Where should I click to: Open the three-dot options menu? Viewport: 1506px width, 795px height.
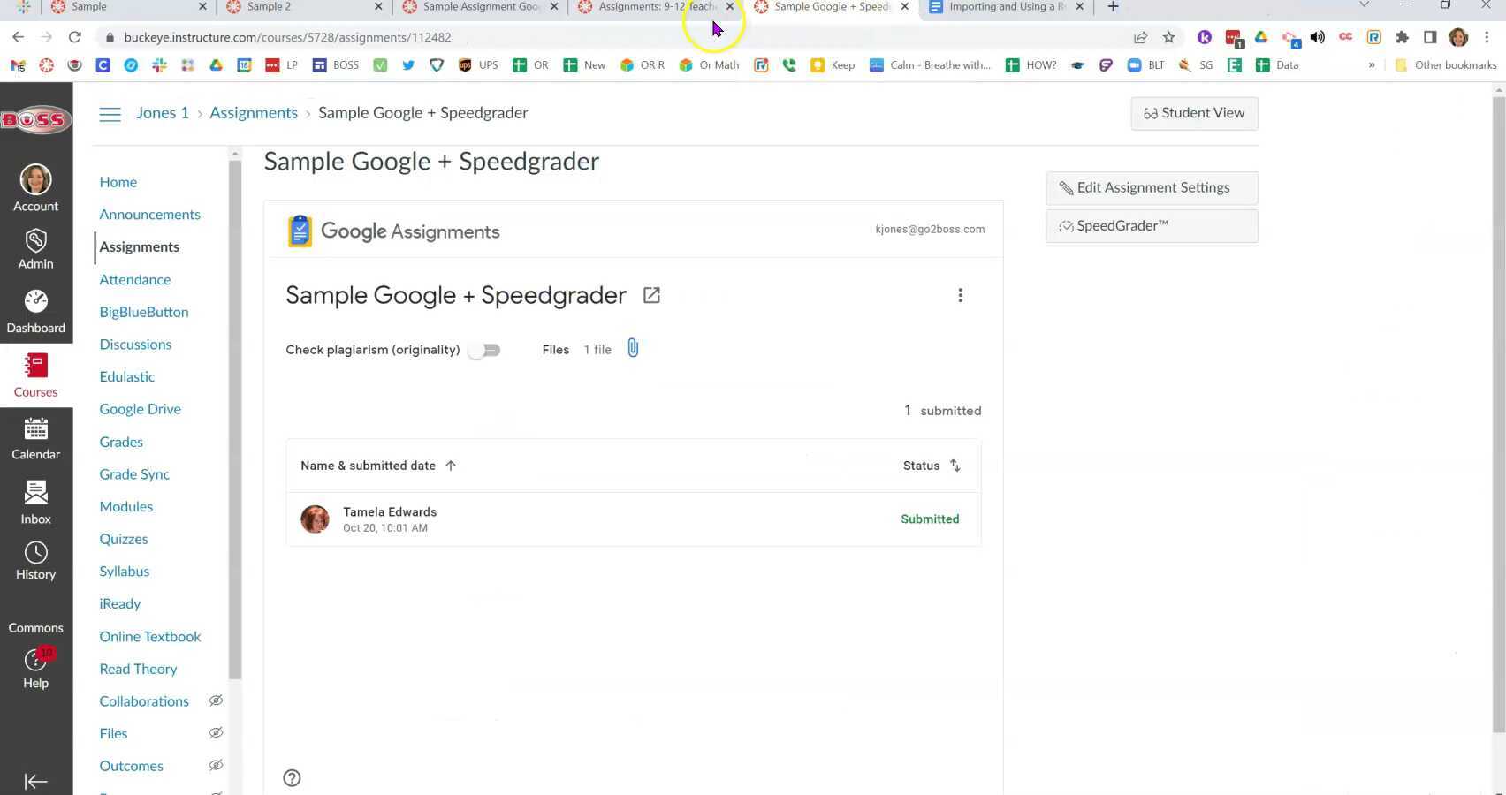pyautogui.click(x=960, y=295)
